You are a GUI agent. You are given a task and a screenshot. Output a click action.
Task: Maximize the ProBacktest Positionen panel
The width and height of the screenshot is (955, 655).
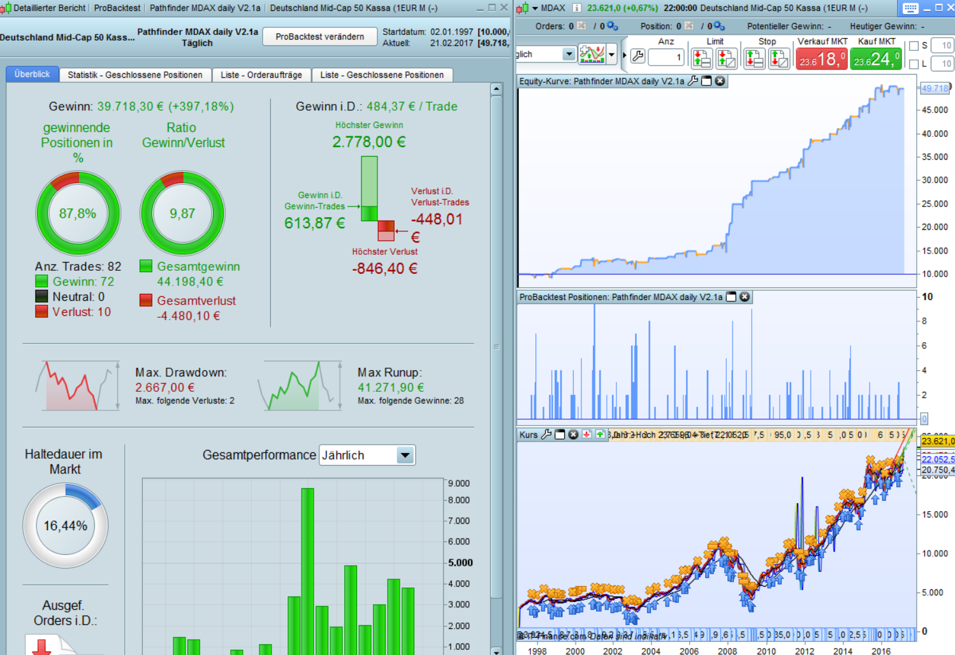tap(731, 297)
